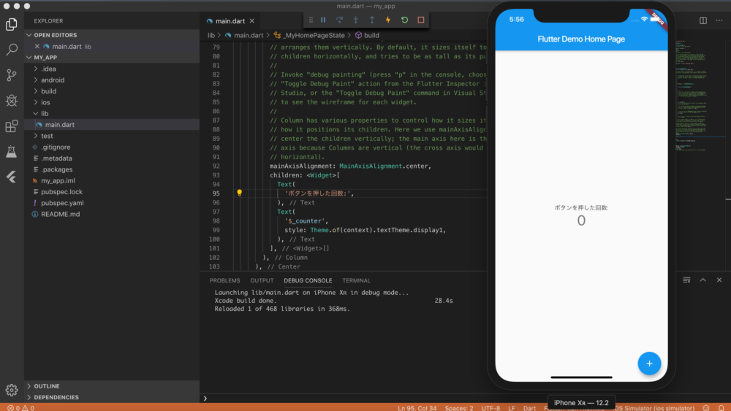Open main.dart under lib folder
The height and width of the screenshot is (411, 731).
point(112,125)
